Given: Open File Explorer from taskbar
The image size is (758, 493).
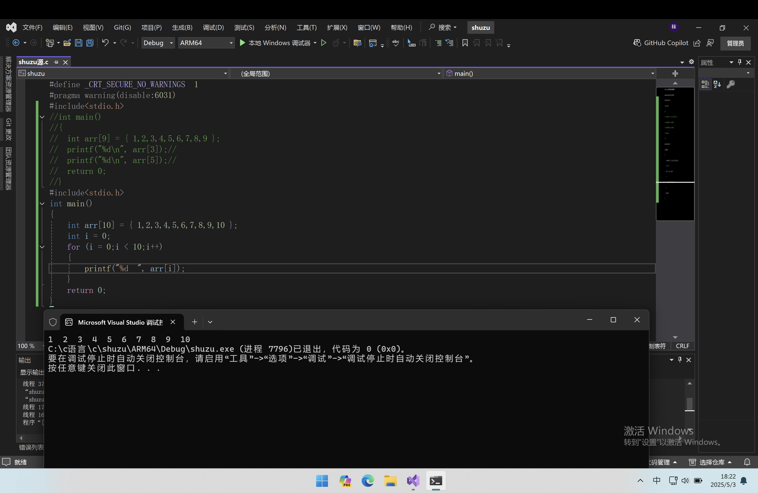Looking at the screenshot, I should [x=390, y=481].
